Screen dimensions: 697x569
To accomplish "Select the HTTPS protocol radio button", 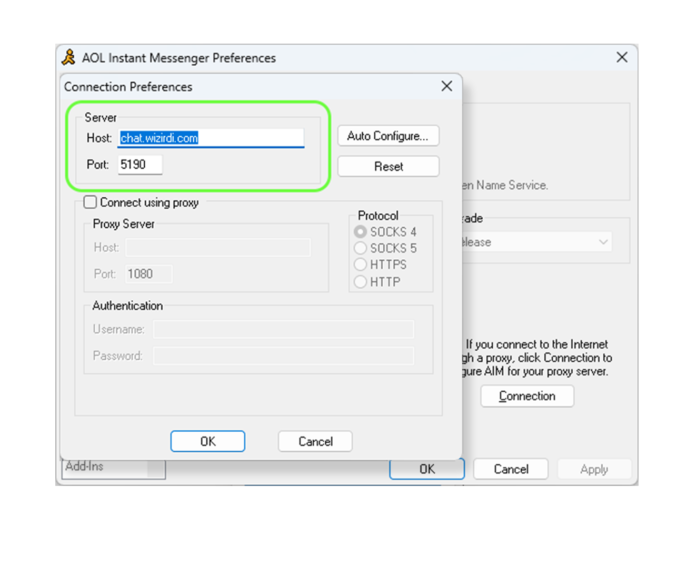I will [x=360, y=264].
